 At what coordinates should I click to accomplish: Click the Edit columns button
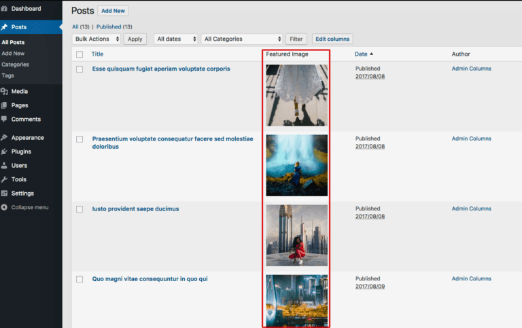(332, 39)
